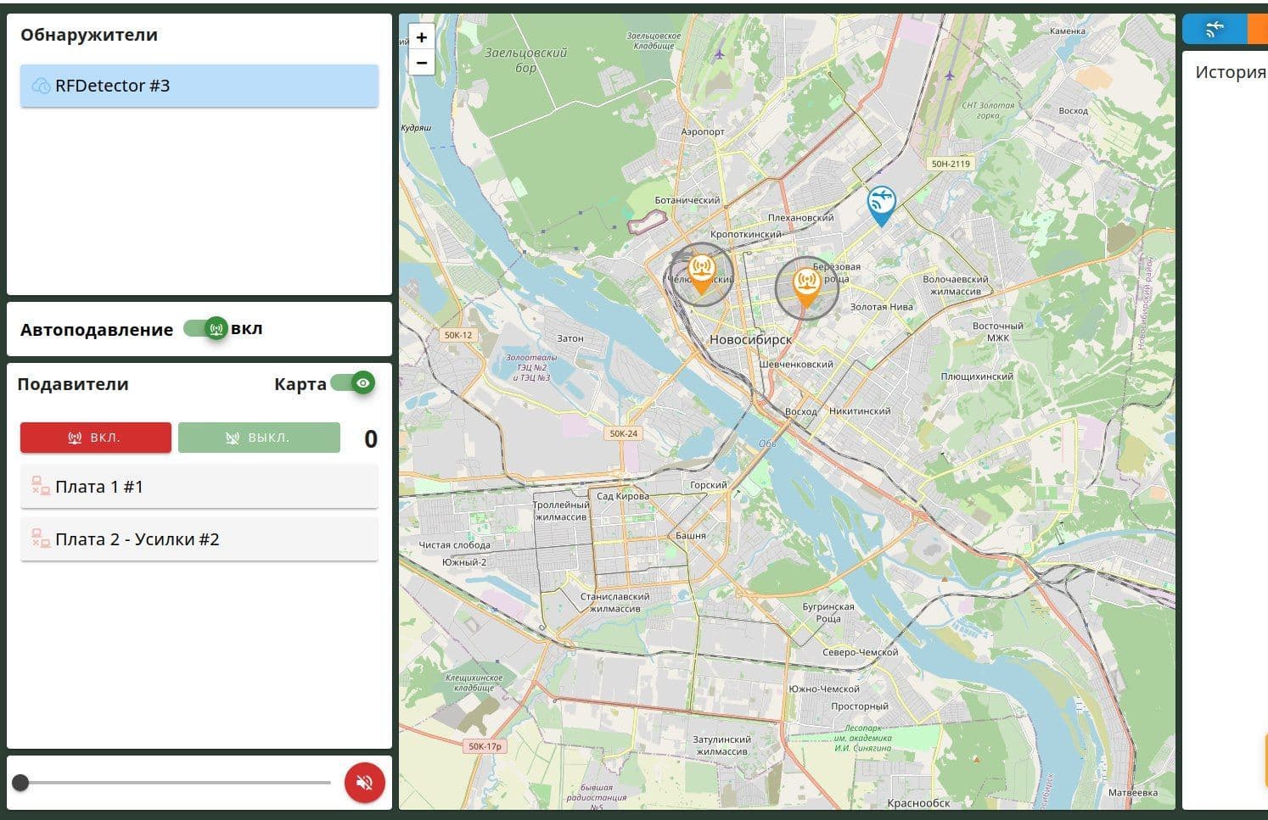1268x820 pixels.
Task: Select the RFDetector #3 list item
Action: coord(199,86)
